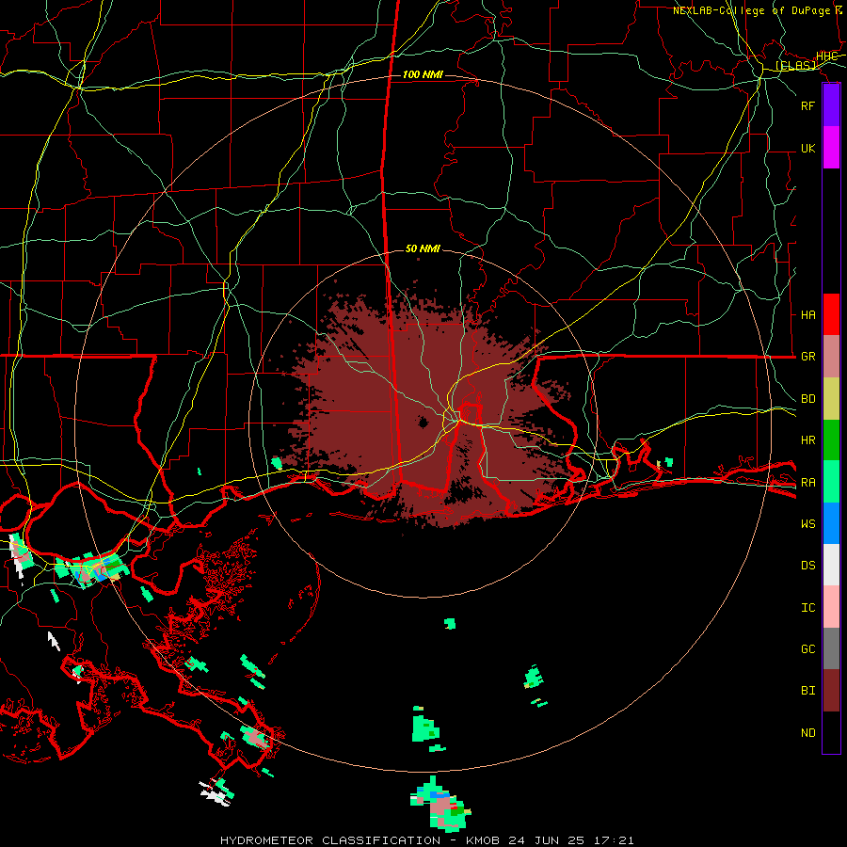This screenshot has width=847, height=847.
Task: Click the 'UK' legend label
Action: click(808, 148)
